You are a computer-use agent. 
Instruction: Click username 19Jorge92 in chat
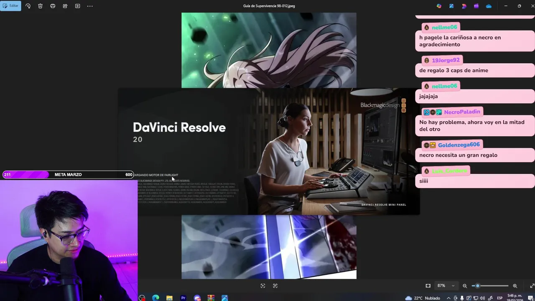point(446,60)
